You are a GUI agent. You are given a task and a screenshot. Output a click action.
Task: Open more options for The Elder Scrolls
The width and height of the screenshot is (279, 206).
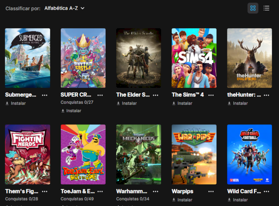(x=156, y=95)
